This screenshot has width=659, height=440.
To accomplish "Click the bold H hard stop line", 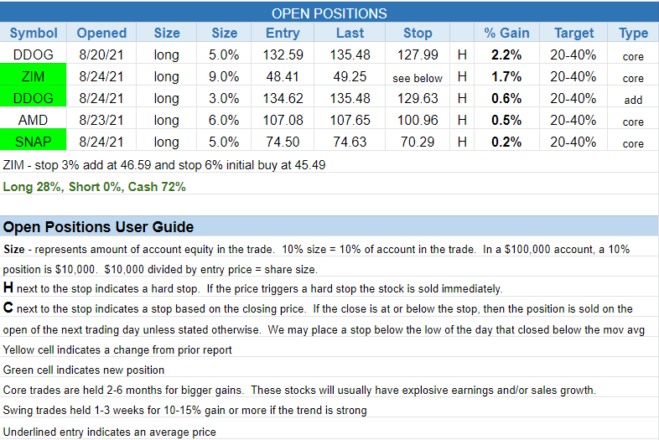I will click(252, 288).
